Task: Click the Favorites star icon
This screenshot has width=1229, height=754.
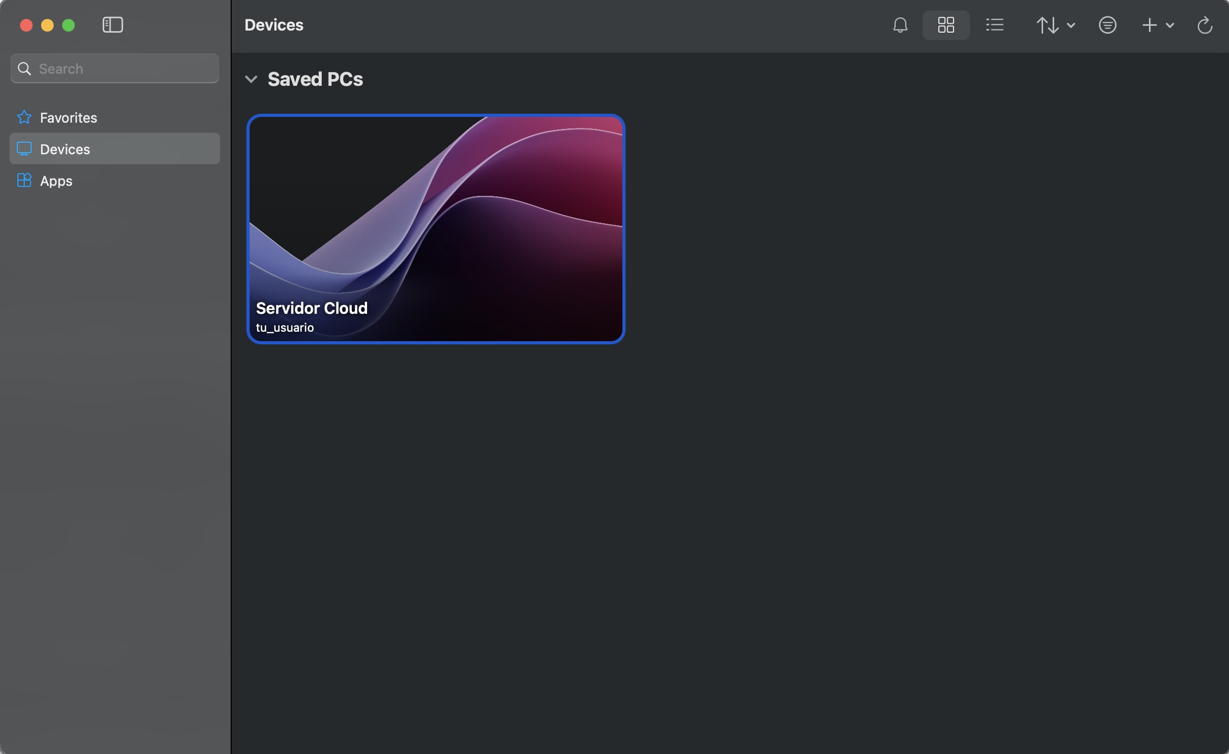Action: tap(24, 117)
